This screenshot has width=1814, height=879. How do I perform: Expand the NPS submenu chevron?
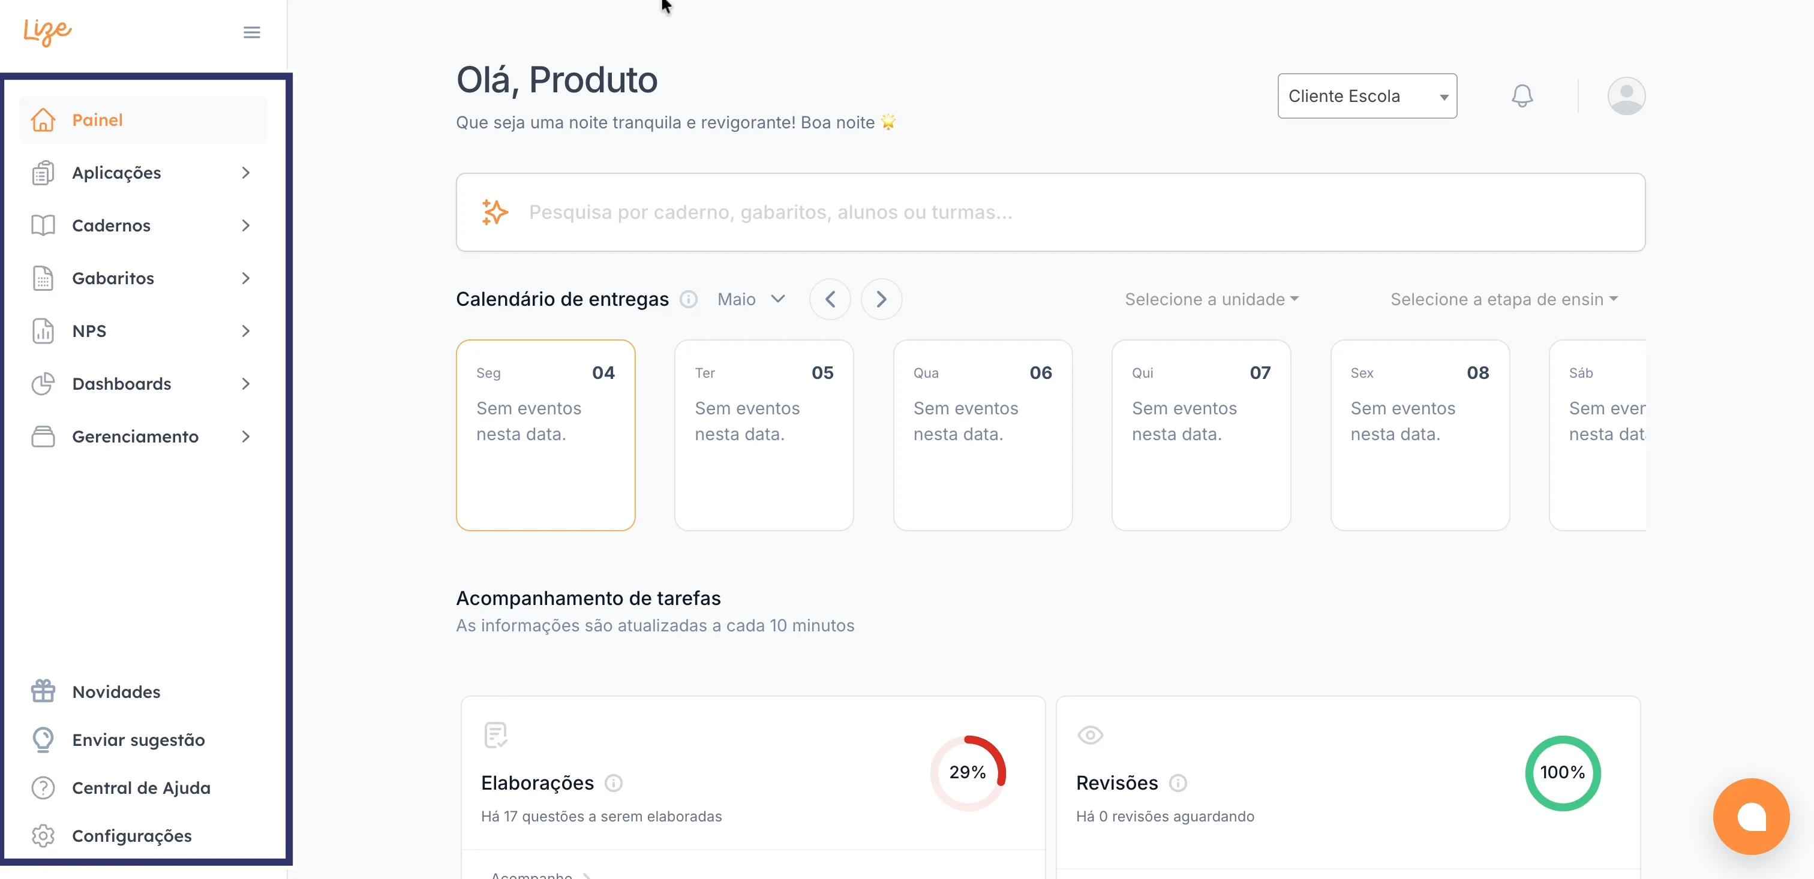pyautogui.click(x=245, y=331)
